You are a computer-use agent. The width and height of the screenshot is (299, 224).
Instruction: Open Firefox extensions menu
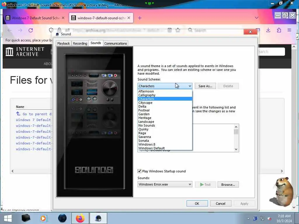[279, 30]
